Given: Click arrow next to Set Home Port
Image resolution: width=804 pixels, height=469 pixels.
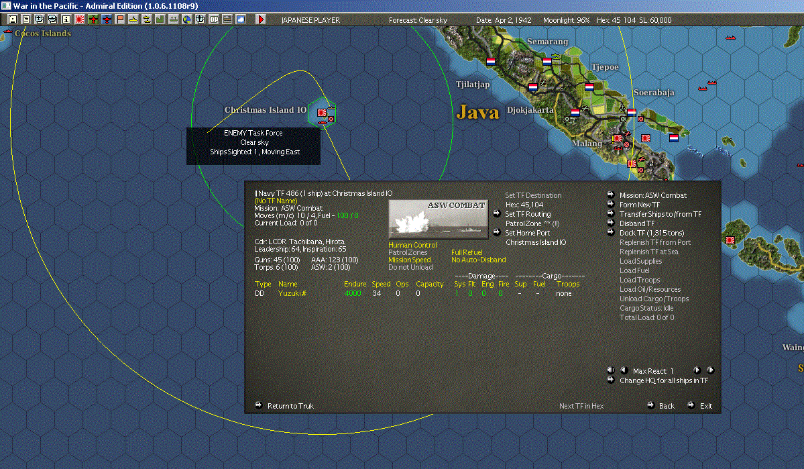Looking at the screenshot, I should click(497, 232).
